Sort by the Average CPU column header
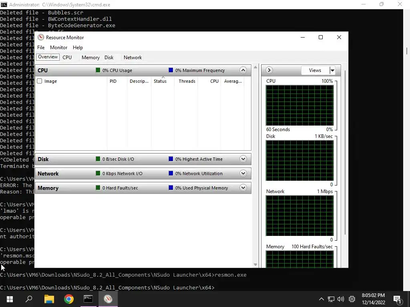410x307 pixels. click(x=233, y=81)
